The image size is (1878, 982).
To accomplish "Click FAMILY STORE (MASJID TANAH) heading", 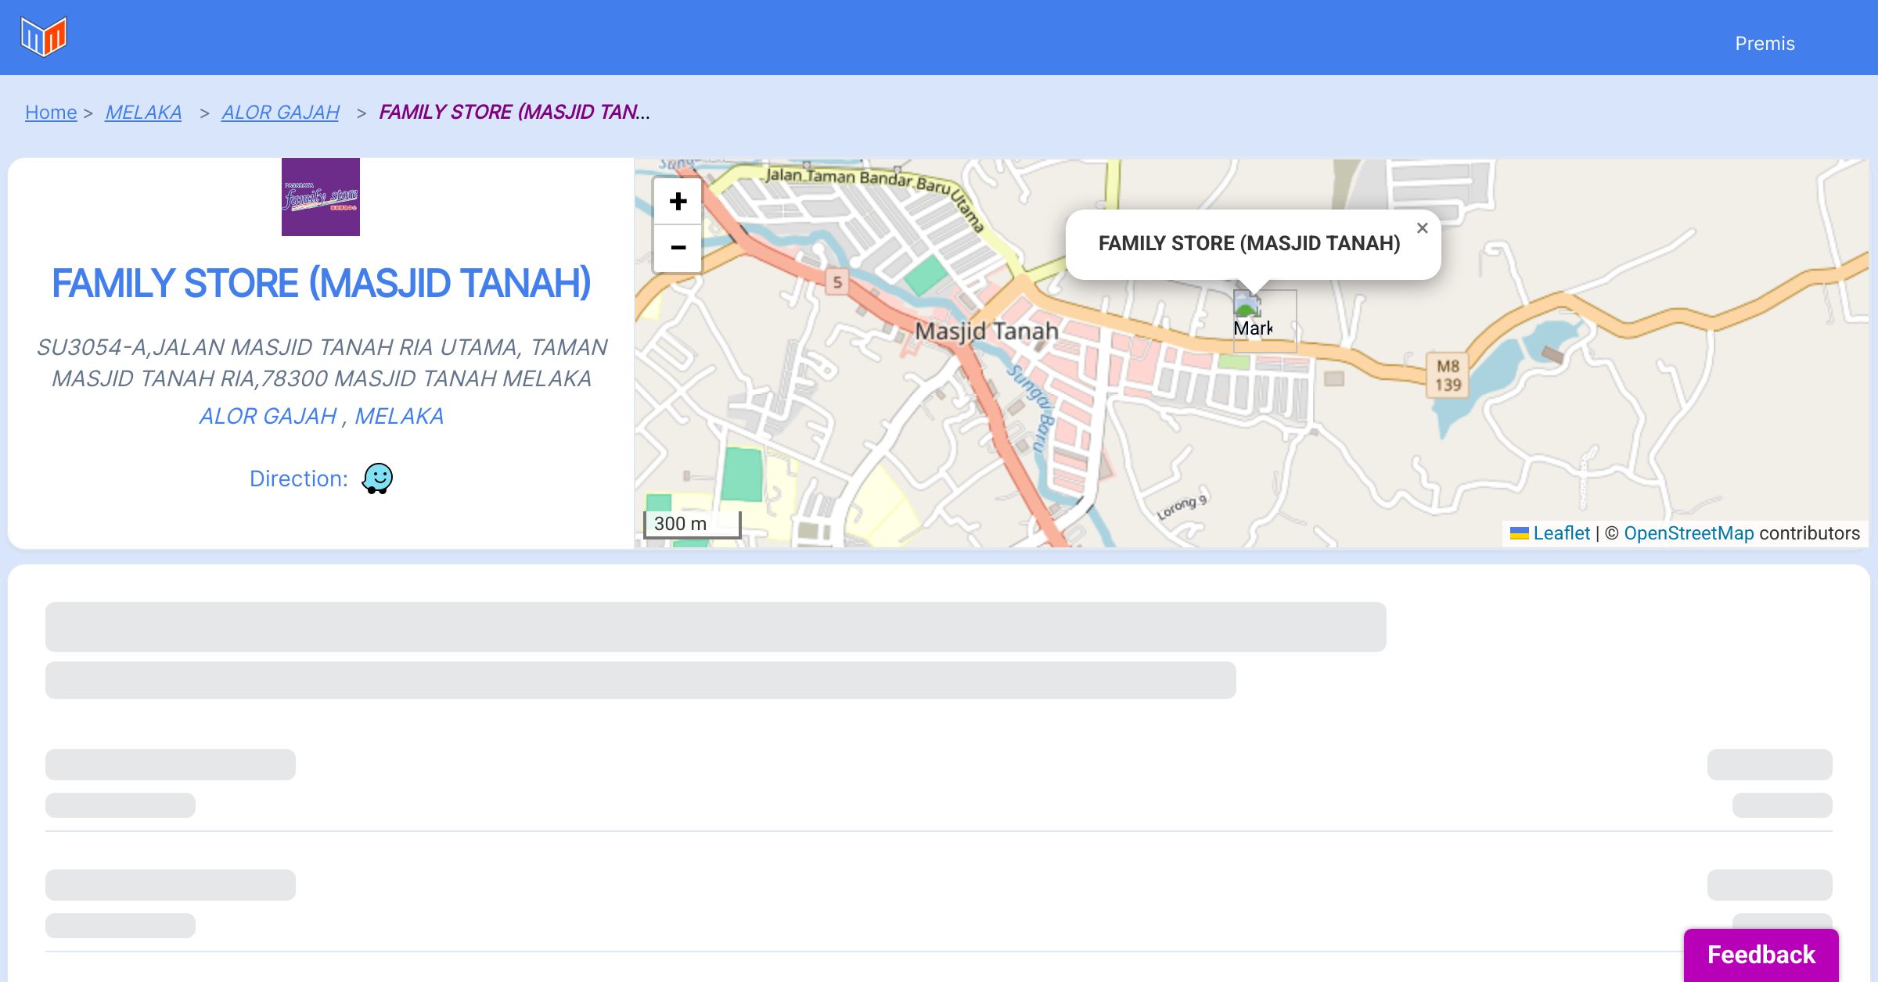I will pos(321,283).
